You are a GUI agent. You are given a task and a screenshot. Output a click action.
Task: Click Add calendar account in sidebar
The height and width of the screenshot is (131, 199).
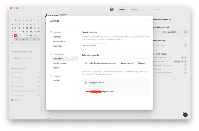(x=21, y=58)
